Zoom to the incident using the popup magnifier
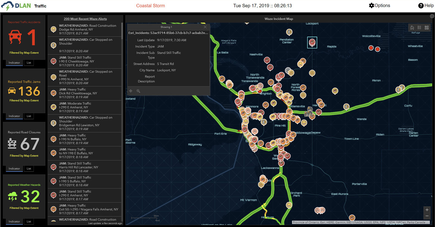This screenshot has height=227, width=435. point(138,91)
